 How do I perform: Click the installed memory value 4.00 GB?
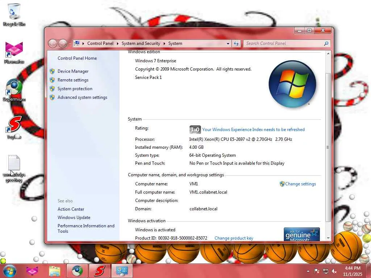point(196,147)
